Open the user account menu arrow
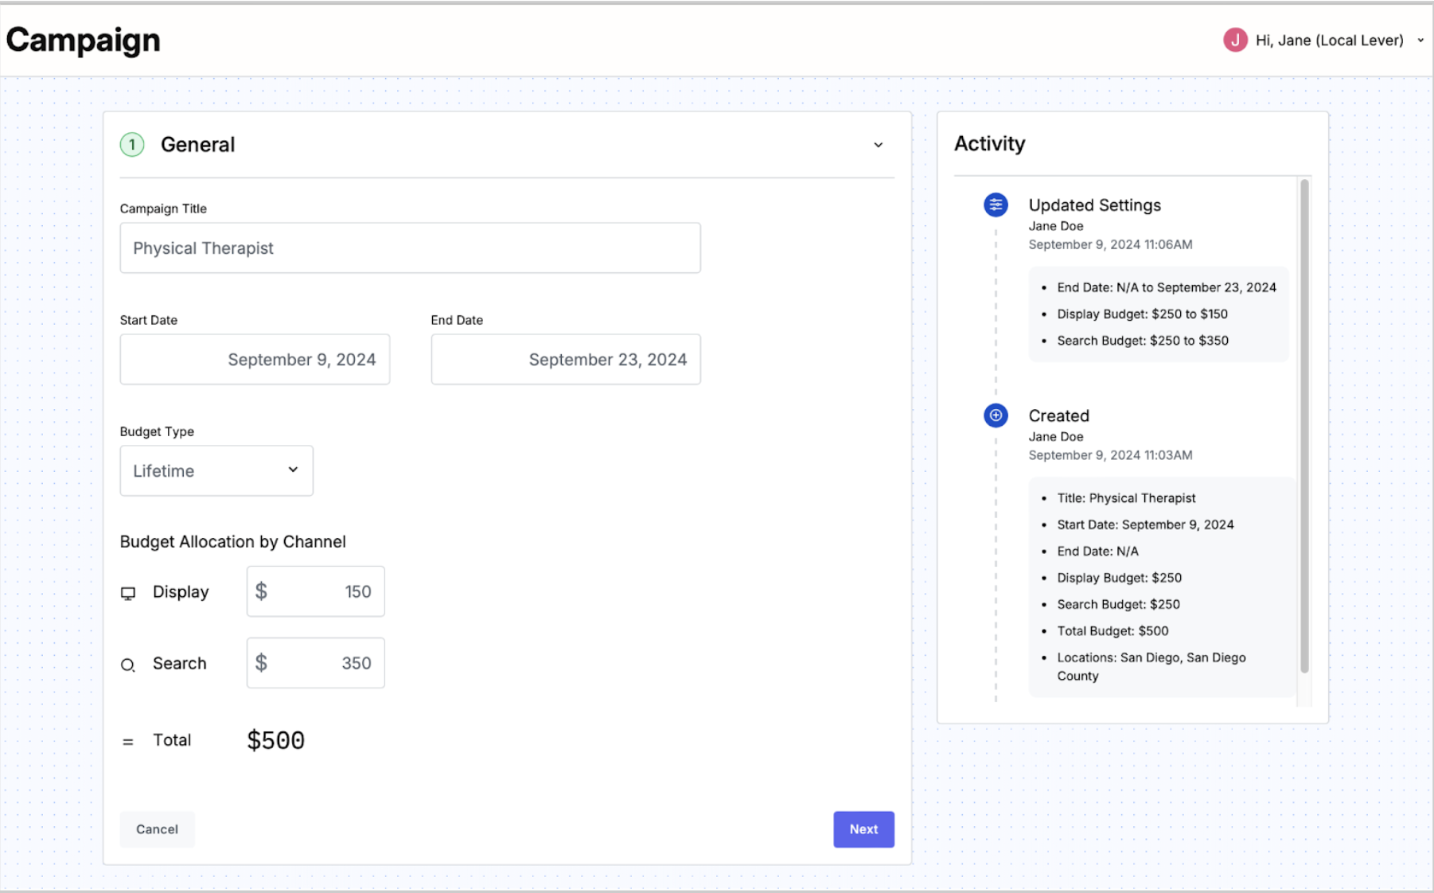The image size is (1434, 893). pyautogui.click(x=1420, y=41)
